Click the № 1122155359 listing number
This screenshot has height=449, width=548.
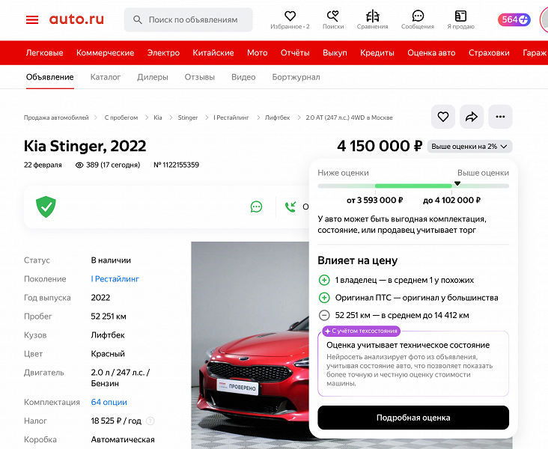click(x=176, y=165)
